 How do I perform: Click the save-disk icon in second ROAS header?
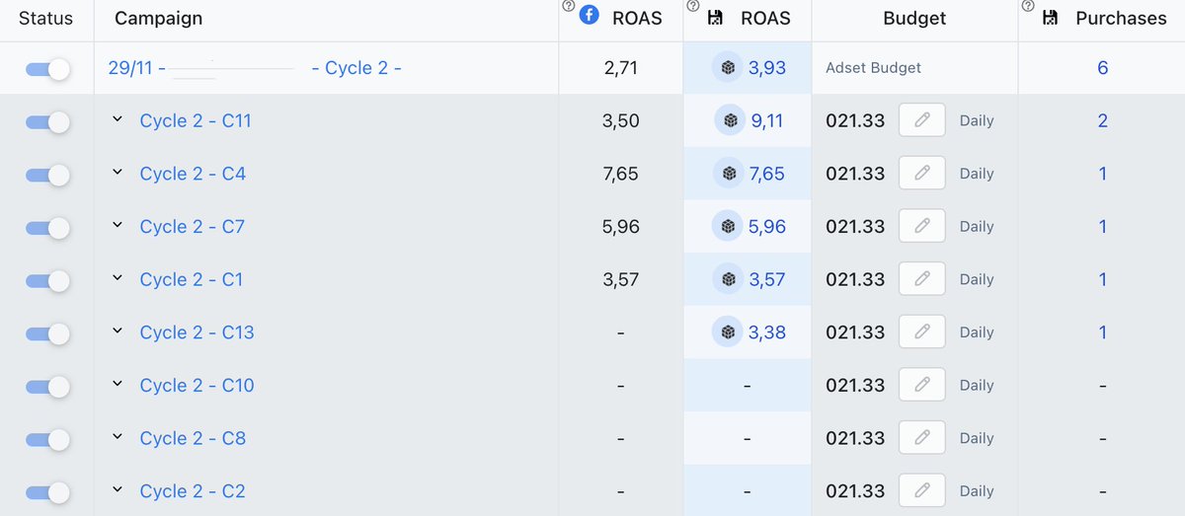716,18
